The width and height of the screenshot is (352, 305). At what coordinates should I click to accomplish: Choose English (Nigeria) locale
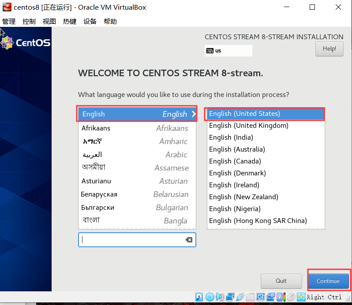pyautogui.click(x=266, y=209)
